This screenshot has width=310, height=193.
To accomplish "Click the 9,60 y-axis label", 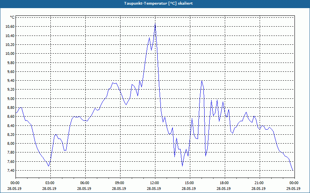I will point(11,71).
